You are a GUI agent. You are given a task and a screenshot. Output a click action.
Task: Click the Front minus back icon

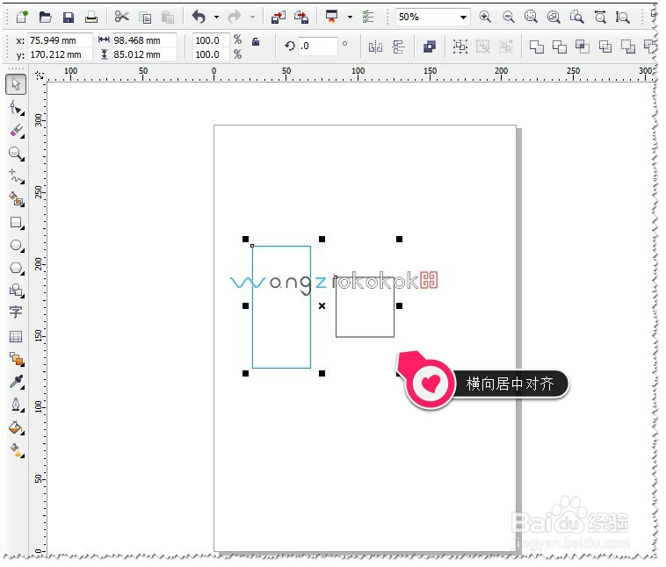point(627,47)
